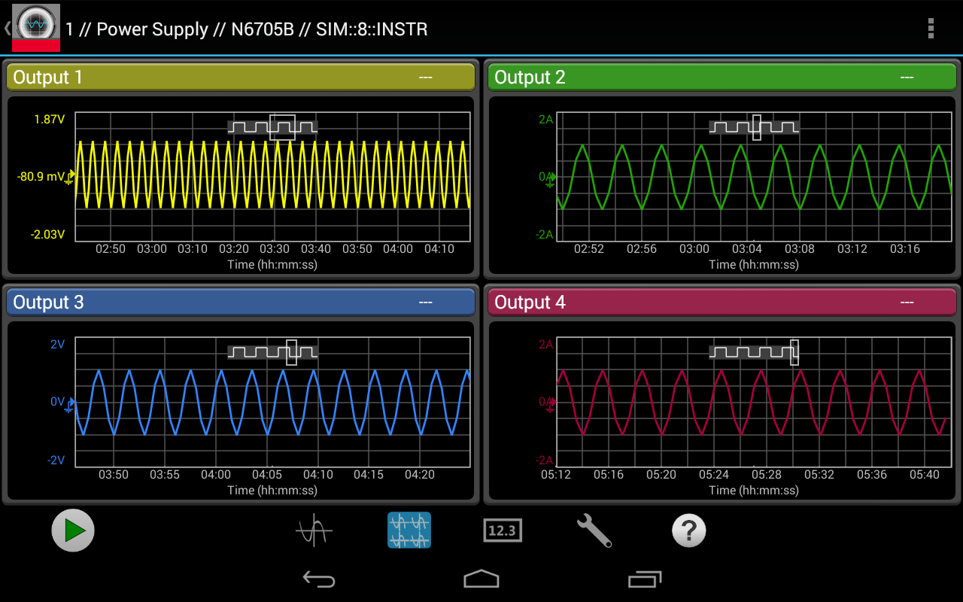Tap the '04:05' time label on Output 3

click(267, 475)
